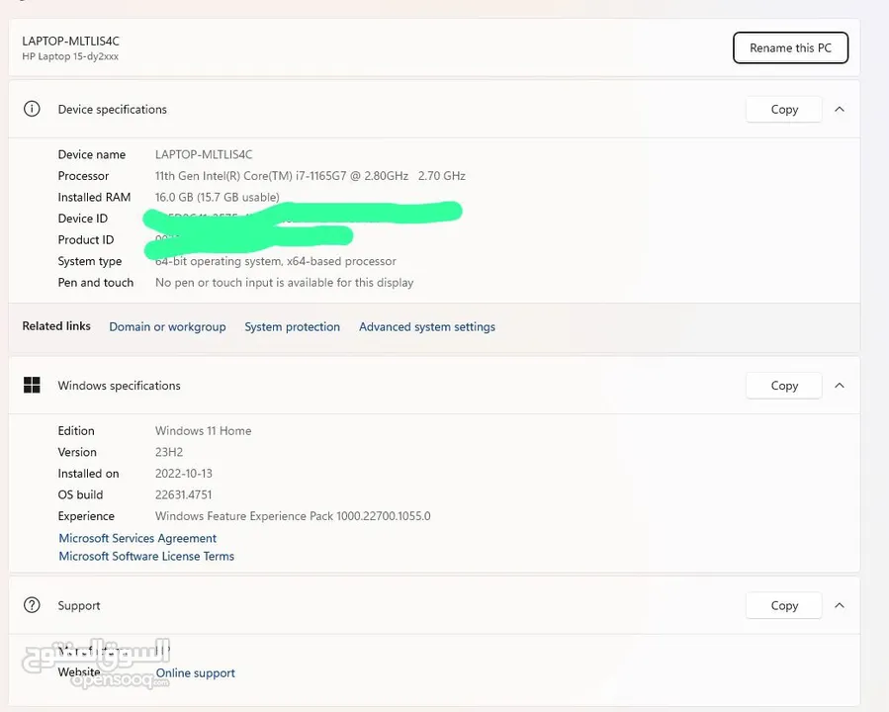The width and height of the screenshot is (889, 712).
Task: Select the 23H2 version value
Action: pyautogui.click(x=169, y=452)
